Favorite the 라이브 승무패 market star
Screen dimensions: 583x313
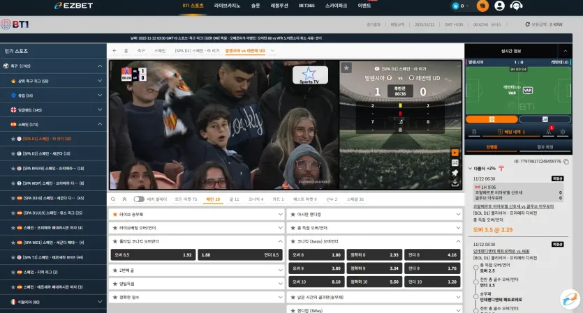click(x=115, y=214)
